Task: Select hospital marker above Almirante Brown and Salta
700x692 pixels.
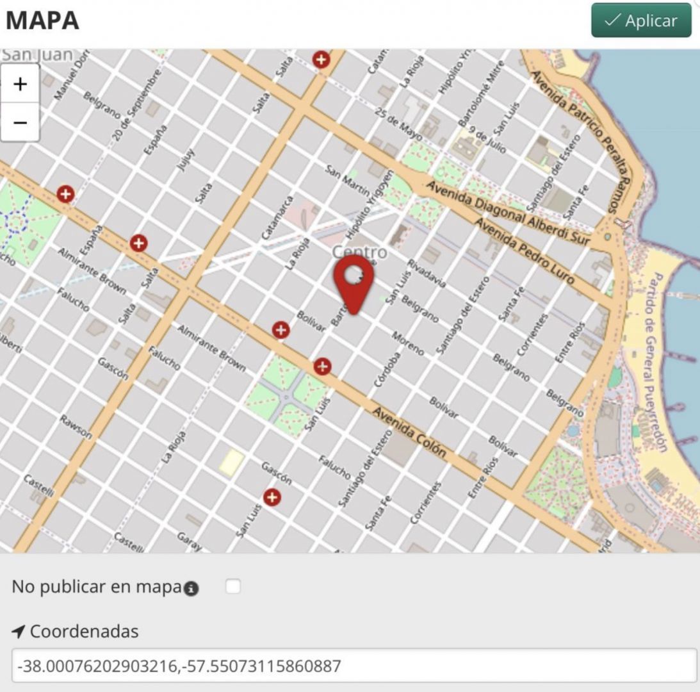Action: tap(138, 243)
